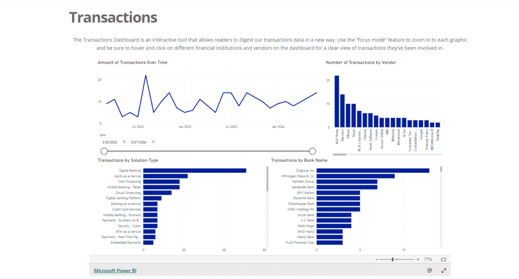The image size is (519, 279).
Task: Select the Fiserv bar in the vendor chart
Action: click(x=353, y=116)
